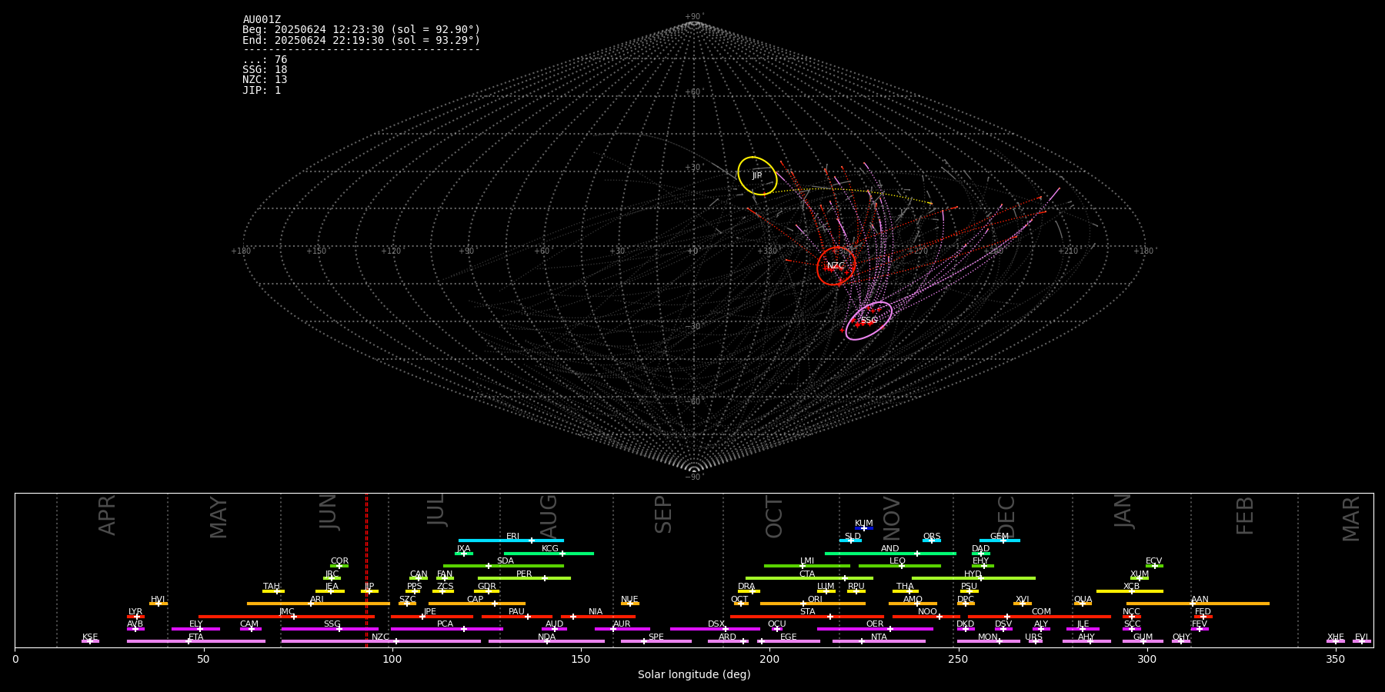Click the yellow JIP radiant ellipse on sky map
1385x692 pixels.
click(x=757, y=176)
